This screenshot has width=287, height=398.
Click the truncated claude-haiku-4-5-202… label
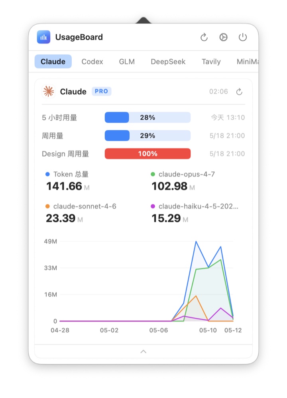(199, 206)
